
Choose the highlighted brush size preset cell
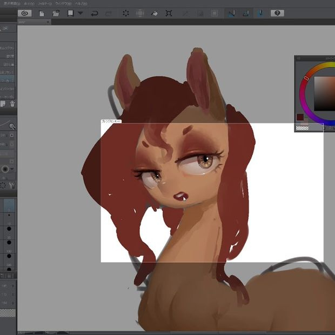[x=9, y=205]
